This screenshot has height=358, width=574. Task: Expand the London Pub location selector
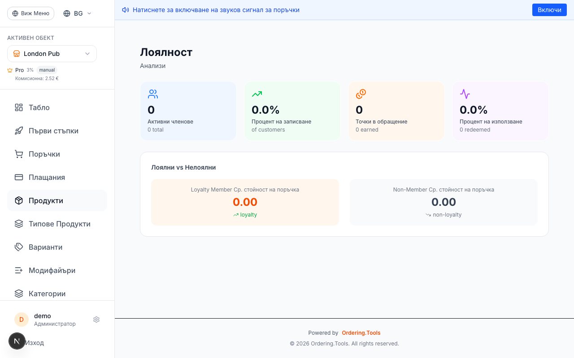point(52,53)
